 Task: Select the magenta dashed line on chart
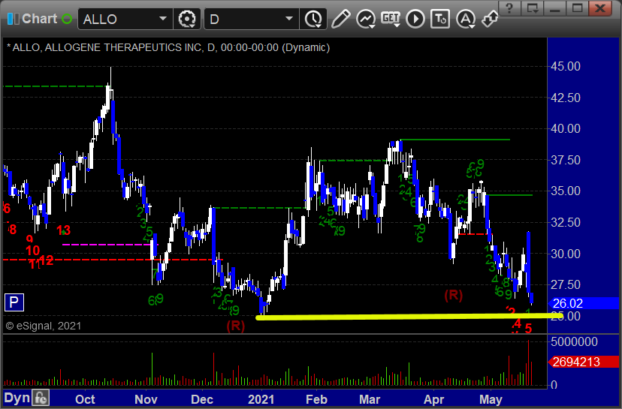tap(110, 245)
